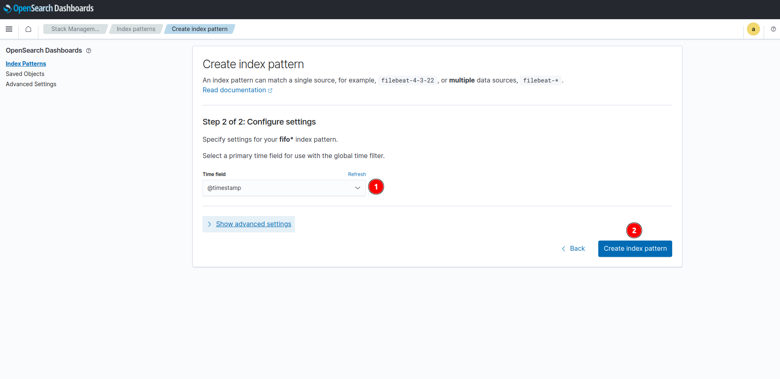
Task: Click the Time field dropdown arrow
Action: pyautogui.click(x=358, y=188)
